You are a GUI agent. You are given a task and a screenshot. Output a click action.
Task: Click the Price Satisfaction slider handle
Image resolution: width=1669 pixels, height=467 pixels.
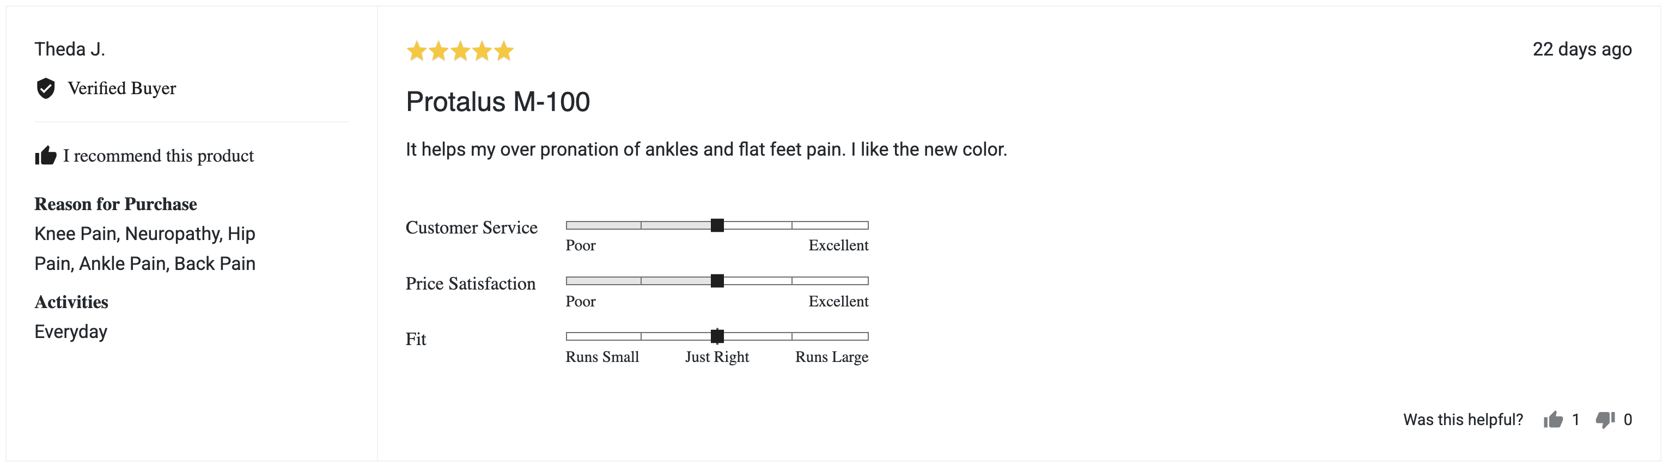click(x=717, y=281)
